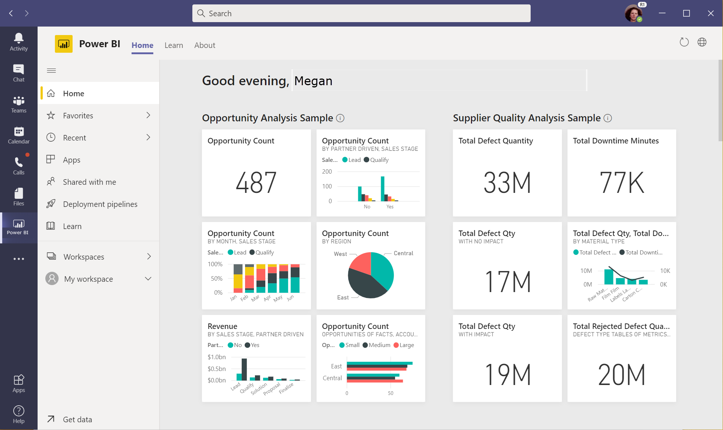Click the globe/language icon top right
This screenshot has width=723, height=430.
(702, 42)
